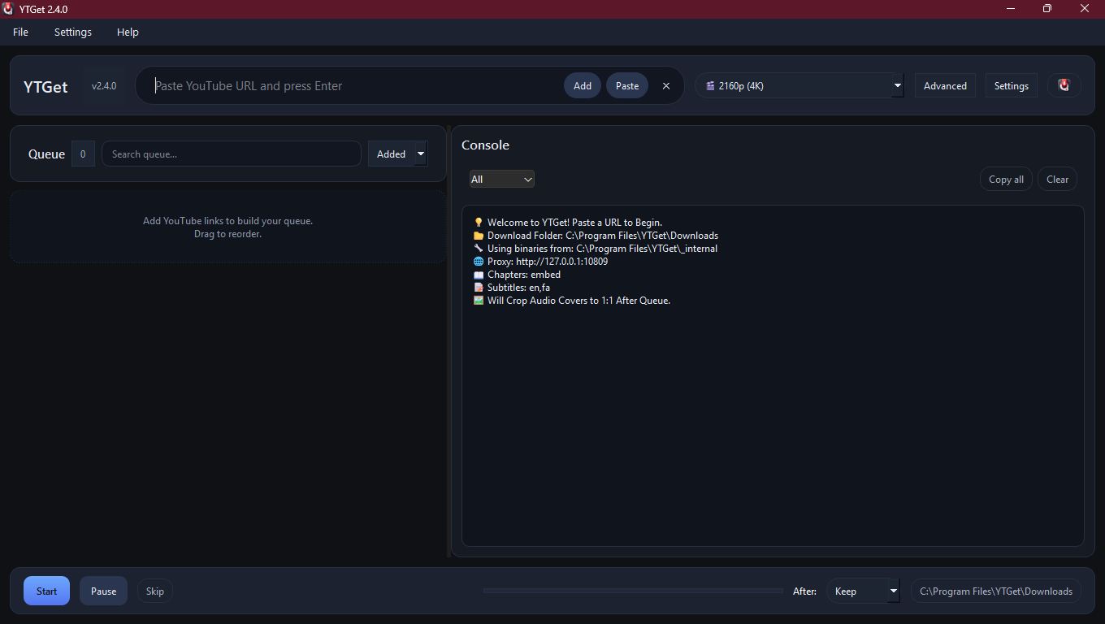Open the Help menu

pos(128,32)
